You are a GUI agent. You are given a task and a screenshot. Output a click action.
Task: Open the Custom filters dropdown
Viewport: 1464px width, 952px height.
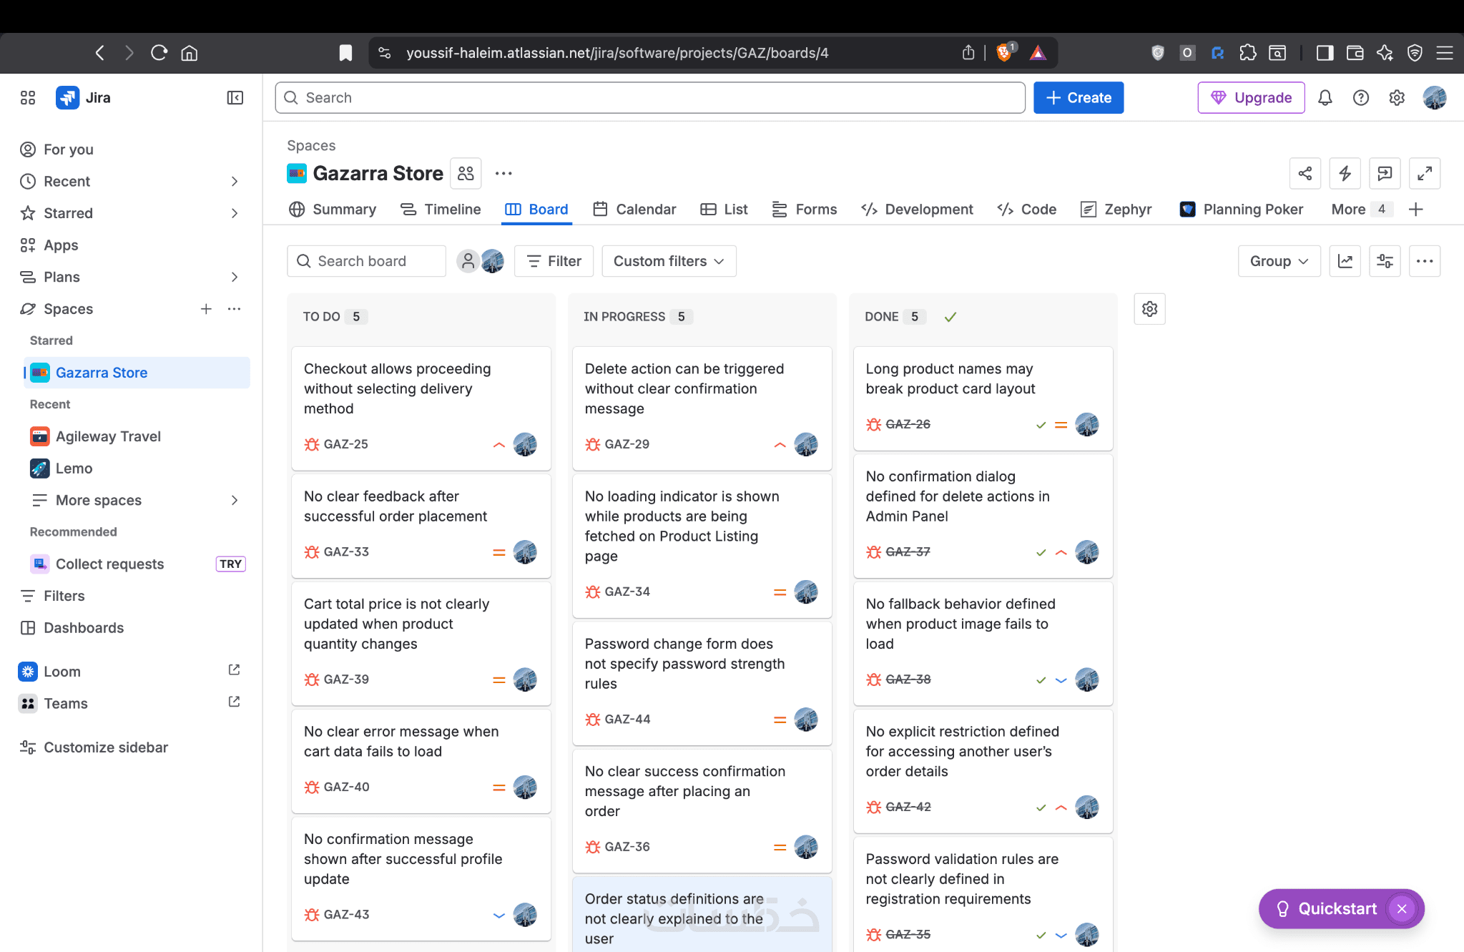669,261
